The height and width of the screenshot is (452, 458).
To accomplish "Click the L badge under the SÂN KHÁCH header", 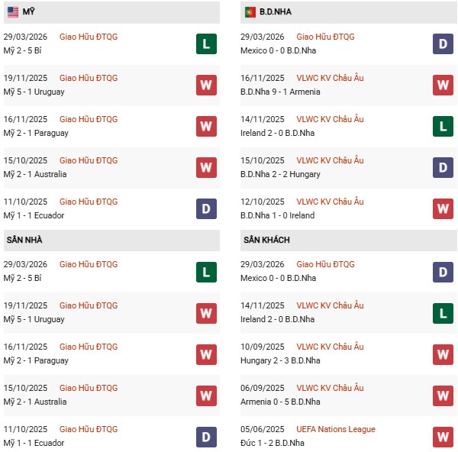I will [x=443, y=312].
